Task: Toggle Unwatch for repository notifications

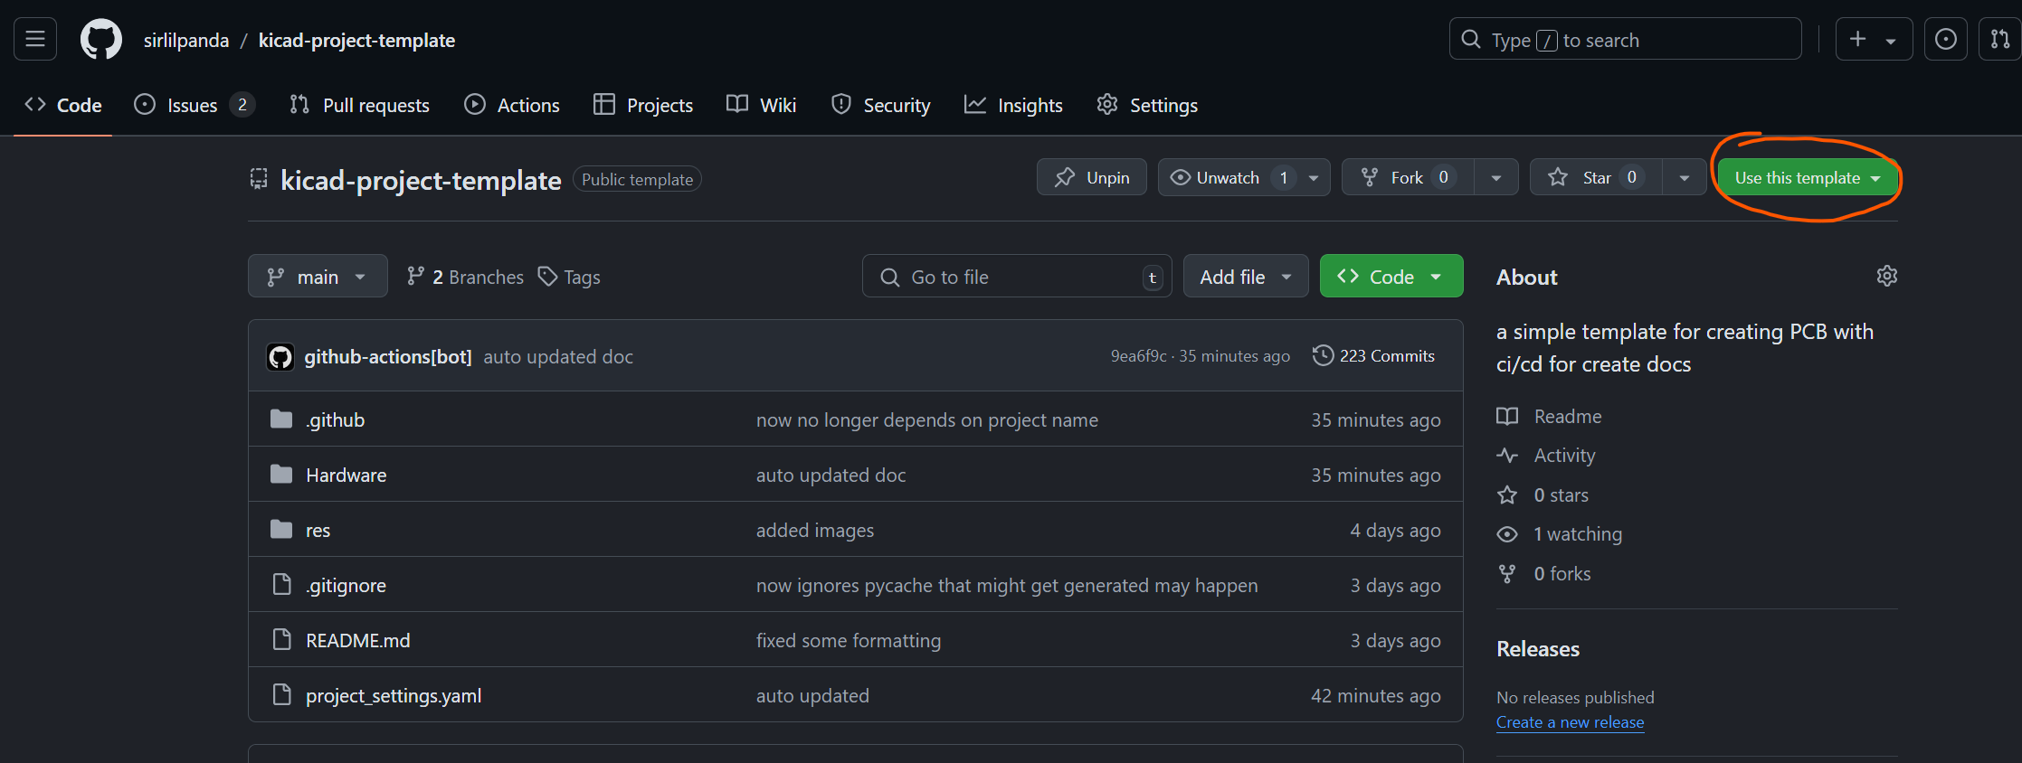Action: 1227,177
